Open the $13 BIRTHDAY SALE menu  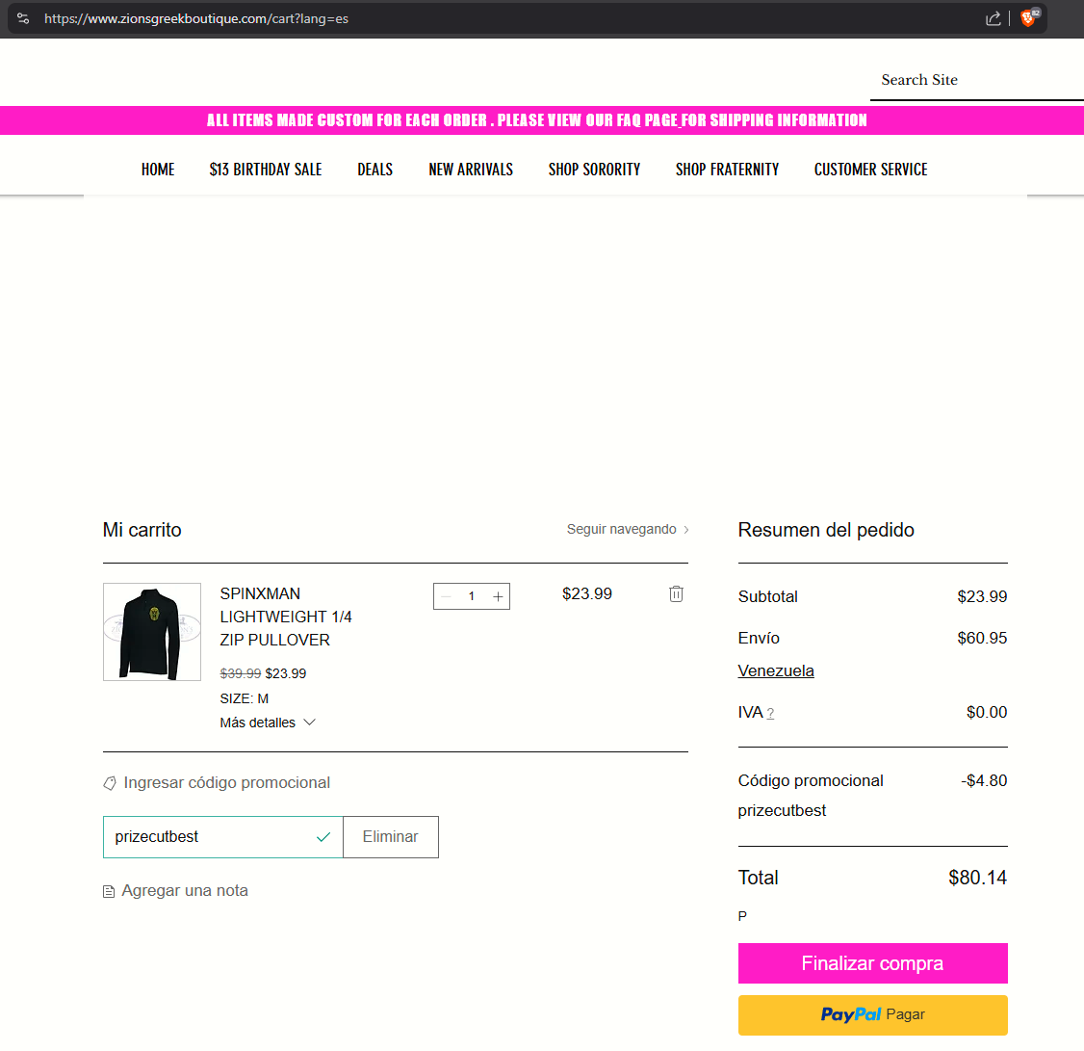[266, 170]
